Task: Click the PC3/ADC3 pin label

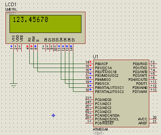Action: (103, 112)
